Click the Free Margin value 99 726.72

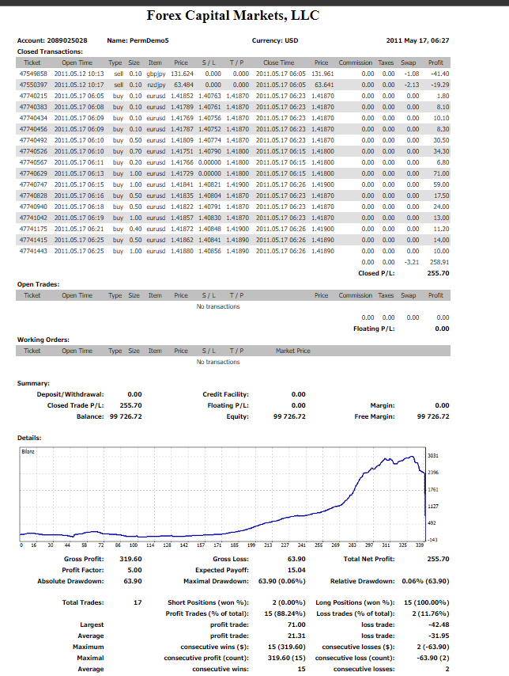pos(433,416)
